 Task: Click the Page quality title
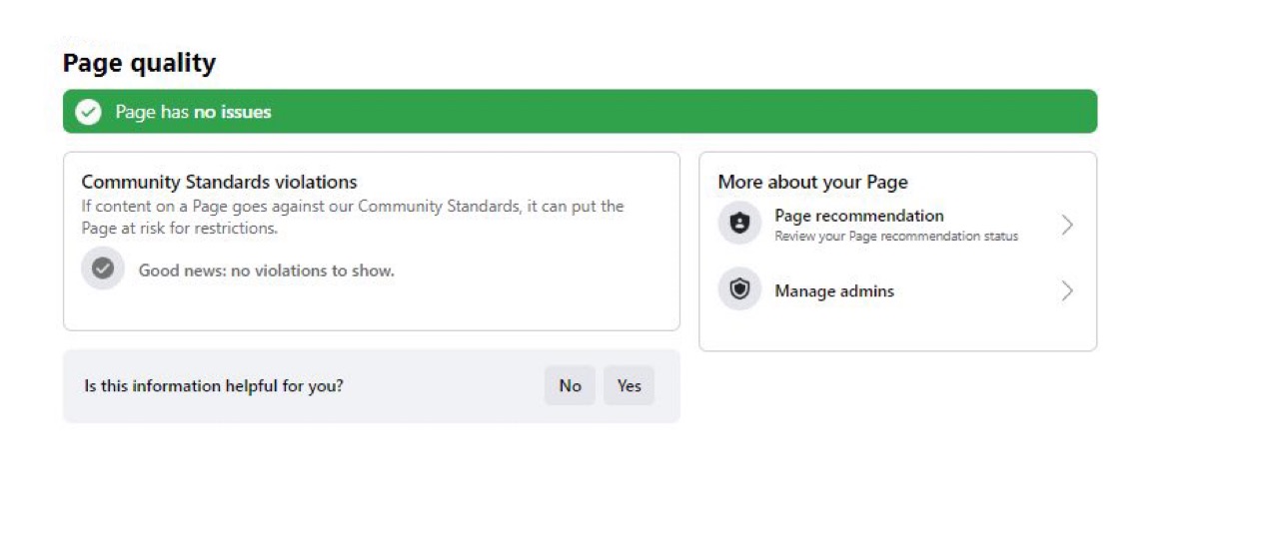139,63
